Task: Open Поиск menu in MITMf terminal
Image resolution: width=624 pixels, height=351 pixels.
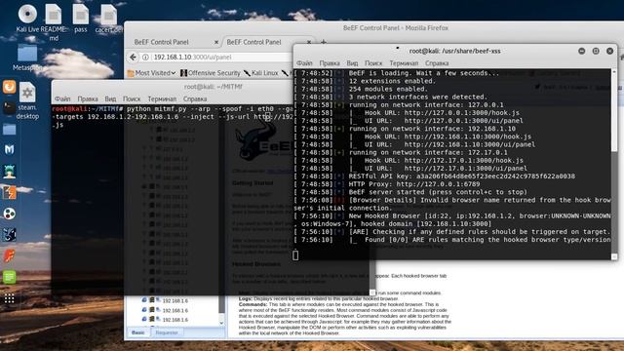Action: (x=132, y=98)
